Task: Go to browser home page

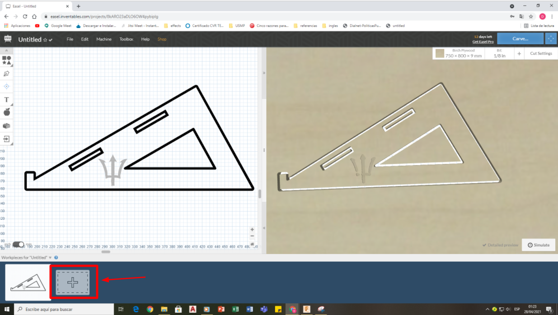Action: pyautogui.click(x=34, y=16)
